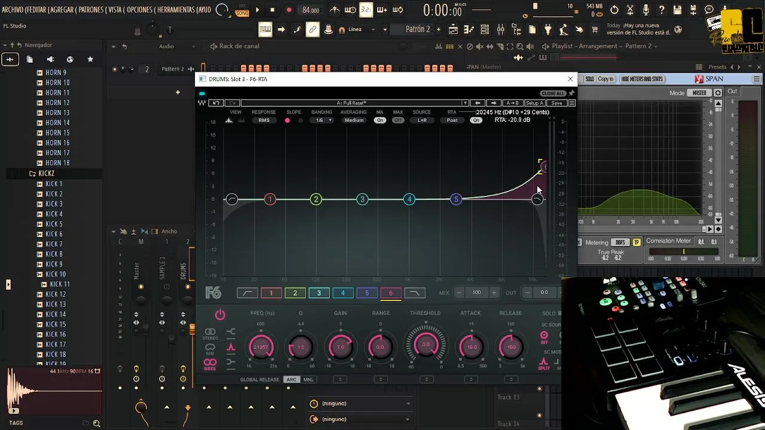Click the tempo field showing 84.000
Image resolution: width=765 pixels, height=430 pixels.
(310, 10)
